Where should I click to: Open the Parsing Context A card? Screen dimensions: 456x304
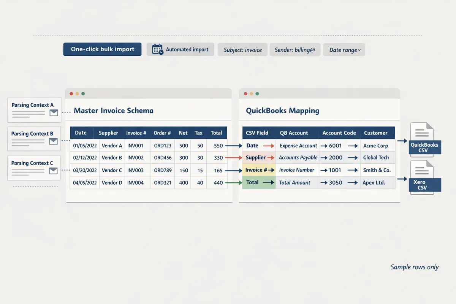tap(35, 110)
